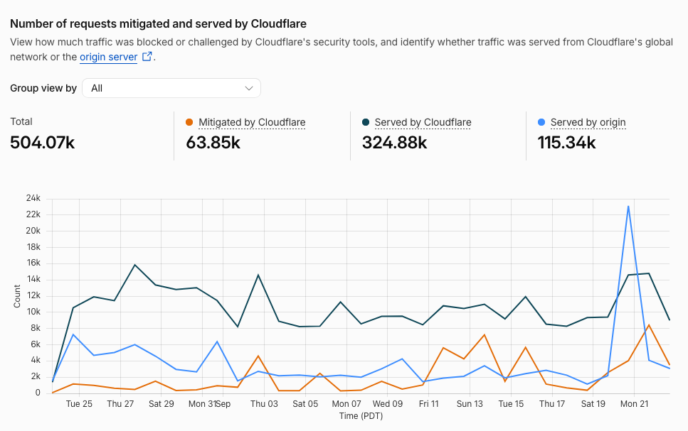Click the Mon 21 axis label
The height and width of the screenshot is (431, 688).
tap(634, 404)
